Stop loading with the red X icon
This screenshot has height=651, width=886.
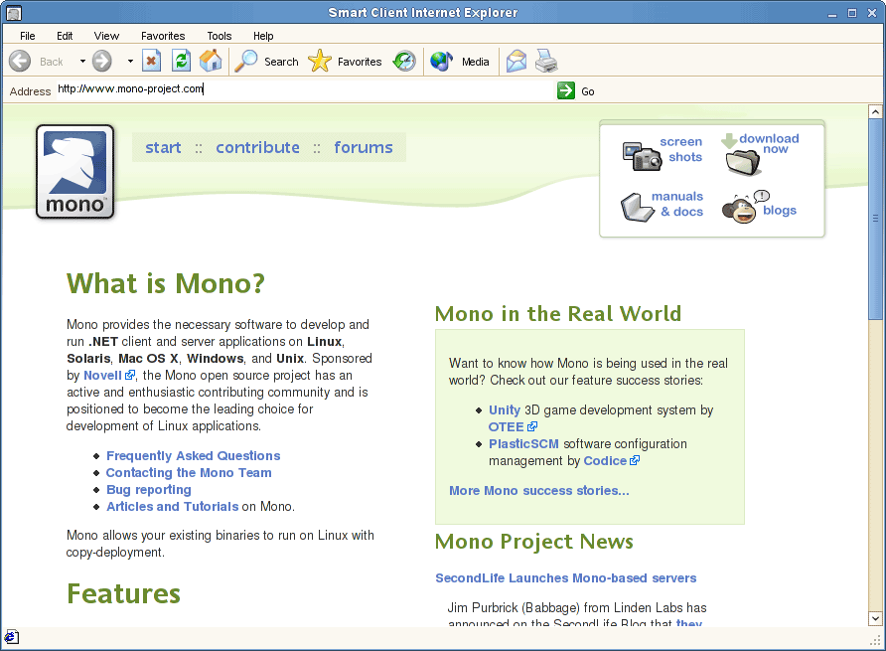pos(151,61)
